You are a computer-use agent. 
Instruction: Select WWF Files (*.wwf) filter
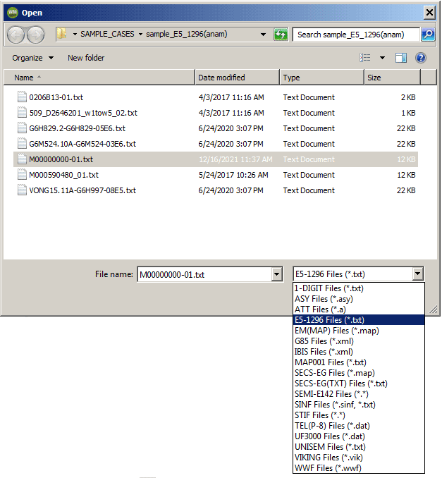(x=359, y=468)
